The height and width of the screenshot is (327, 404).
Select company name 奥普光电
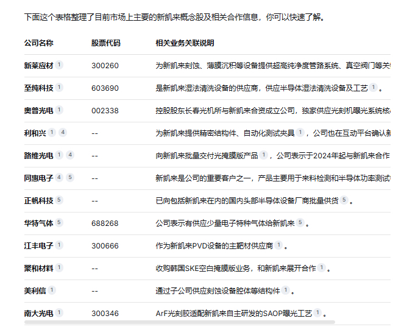pos(38,111)
